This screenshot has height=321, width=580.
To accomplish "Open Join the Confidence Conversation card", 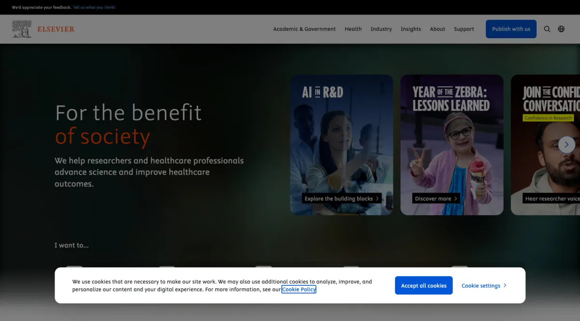I will pyautogui.click(x=545, y=145).
